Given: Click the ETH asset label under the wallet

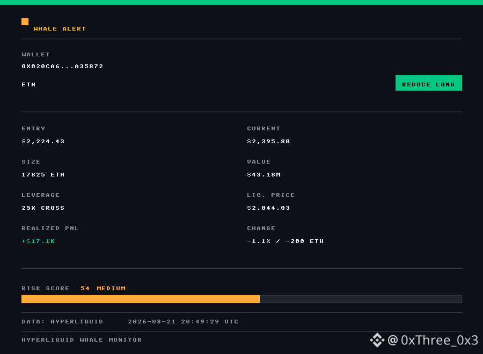Looking at the screenshot, I should (28, 84).
